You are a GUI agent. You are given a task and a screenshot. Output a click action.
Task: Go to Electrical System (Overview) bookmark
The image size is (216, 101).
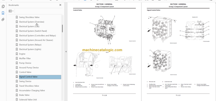click(x=32, y=22)
